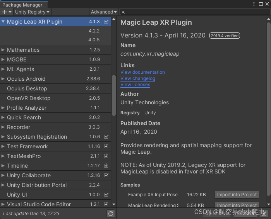The width and height of the screenshot is (271, 219).
Task: Expand ML Agents package versions
Action: coord(3,69)
